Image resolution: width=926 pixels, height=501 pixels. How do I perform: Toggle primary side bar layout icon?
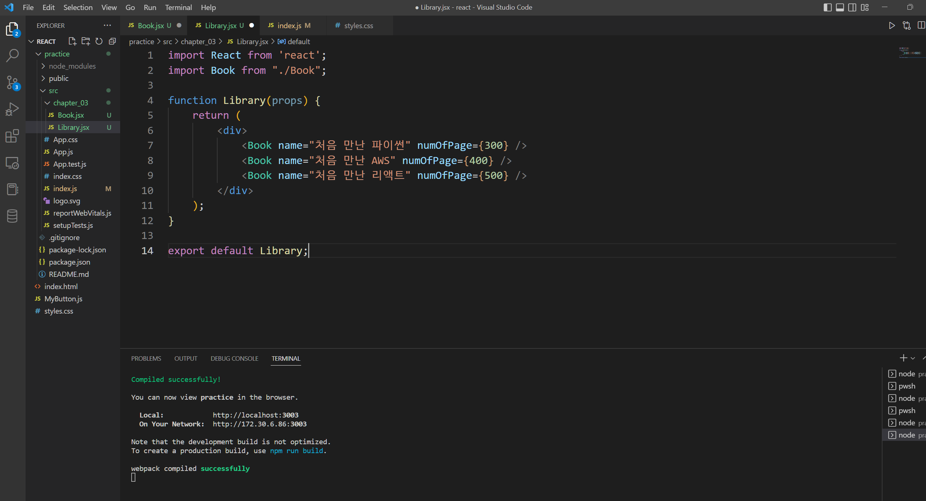pos(827,7)
